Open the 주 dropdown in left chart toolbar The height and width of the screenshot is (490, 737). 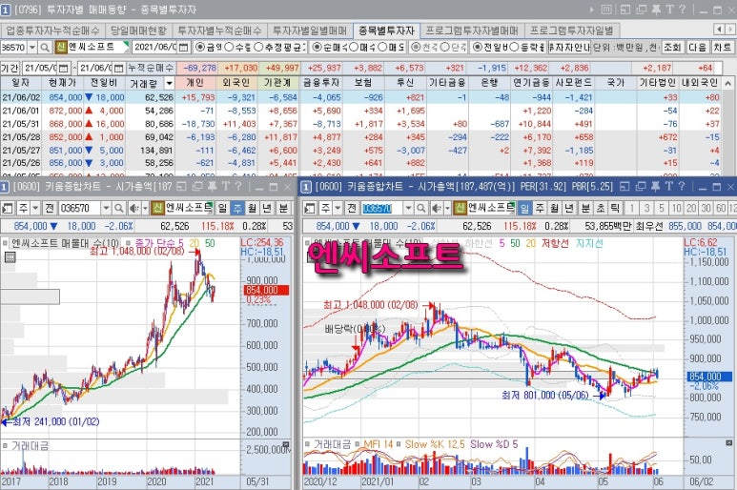[34, 208]
